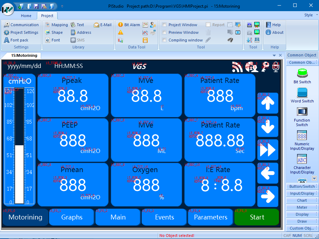The width and height of the screenshot is (319, 239).
Task: Select the HH:MM:SS time display
Action: coord(69,66)
